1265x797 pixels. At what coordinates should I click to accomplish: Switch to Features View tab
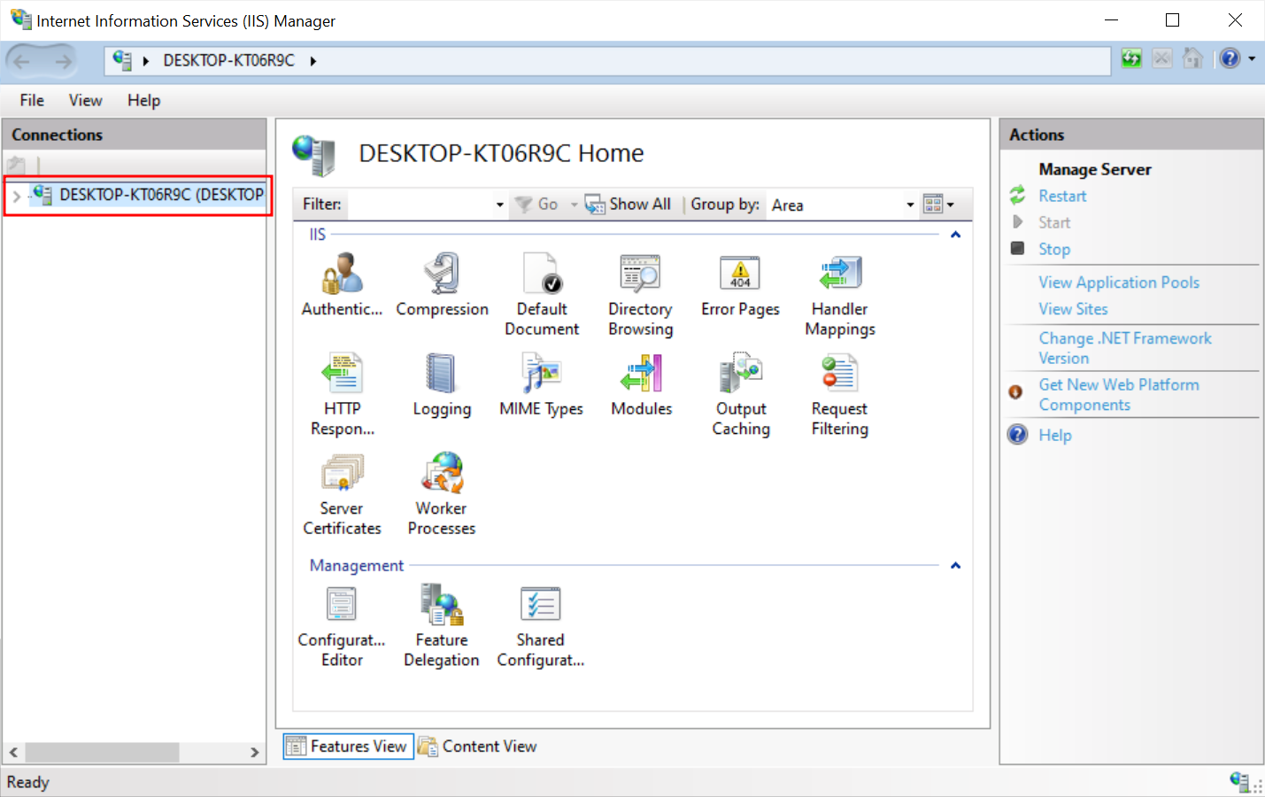[349, 747]
